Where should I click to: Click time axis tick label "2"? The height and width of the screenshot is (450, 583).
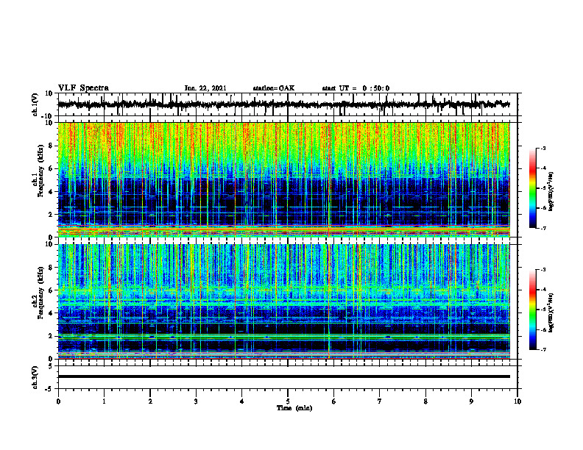pos(150,401)
